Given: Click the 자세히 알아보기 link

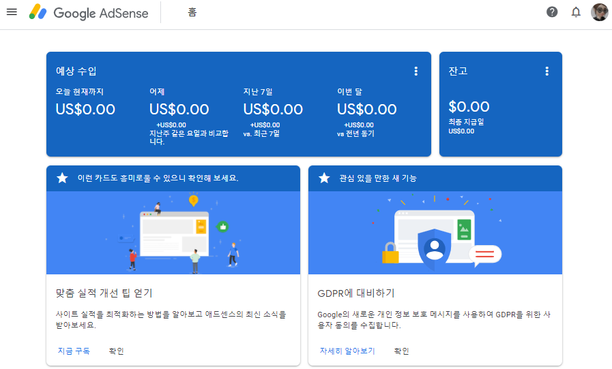Looking at the screenshot, I should [347, 351].
